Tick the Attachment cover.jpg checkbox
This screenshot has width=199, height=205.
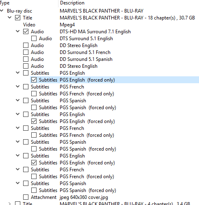point(26,197)
